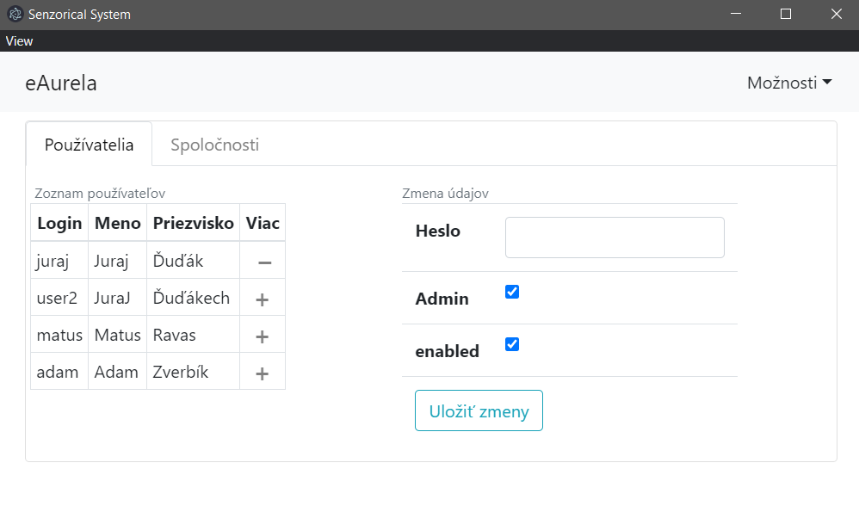Select the Zverbík surname cell

[x=194, y=372]
